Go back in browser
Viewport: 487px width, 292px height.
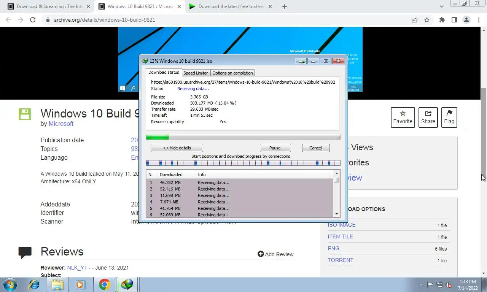coord(8,20)
